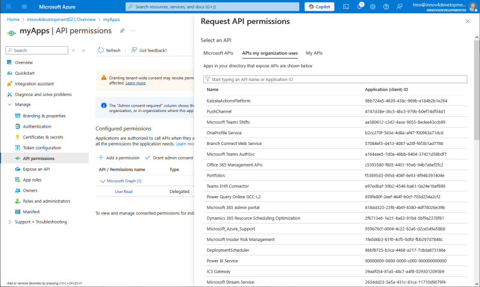Switch to the My APIs tab

click(314, 53)
